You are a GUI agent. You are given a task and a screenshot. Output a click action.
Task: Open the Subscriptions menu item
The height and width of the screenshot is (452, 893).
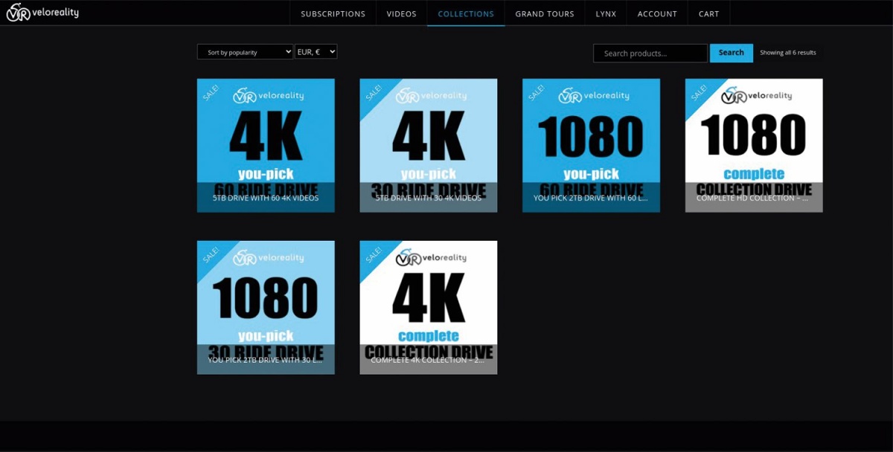click(333, 13)
